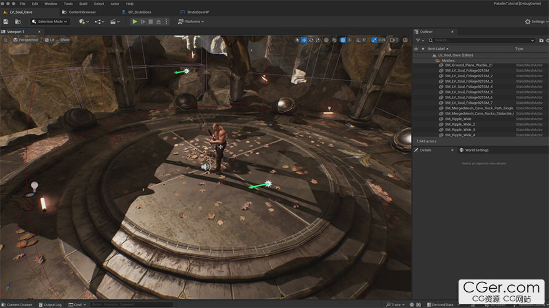The height and width of the screenshot is (308, 549).
Task: Select the Meshes folder in Outliner
Action: pyautogui.click(x=448, y=61)
